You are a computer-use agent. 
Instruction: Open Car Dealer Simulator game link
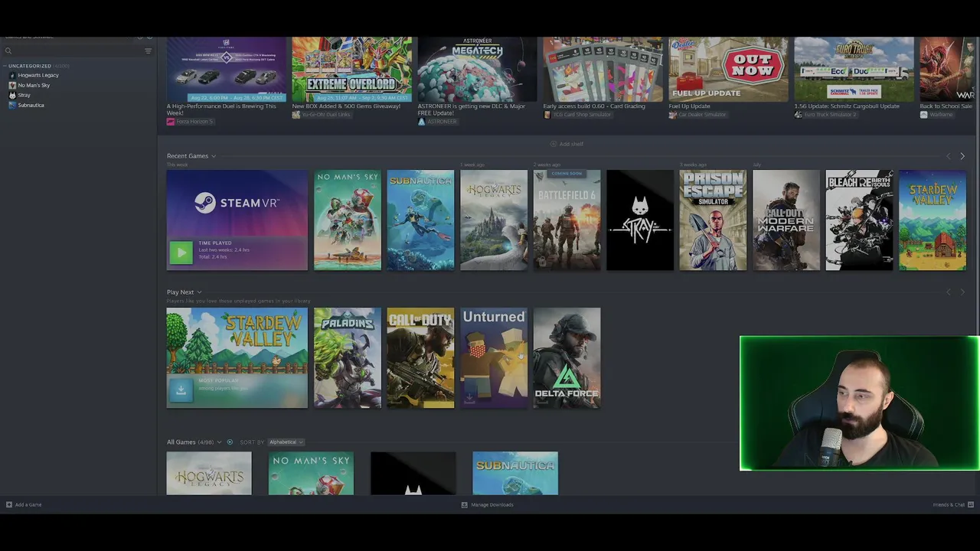700,115
